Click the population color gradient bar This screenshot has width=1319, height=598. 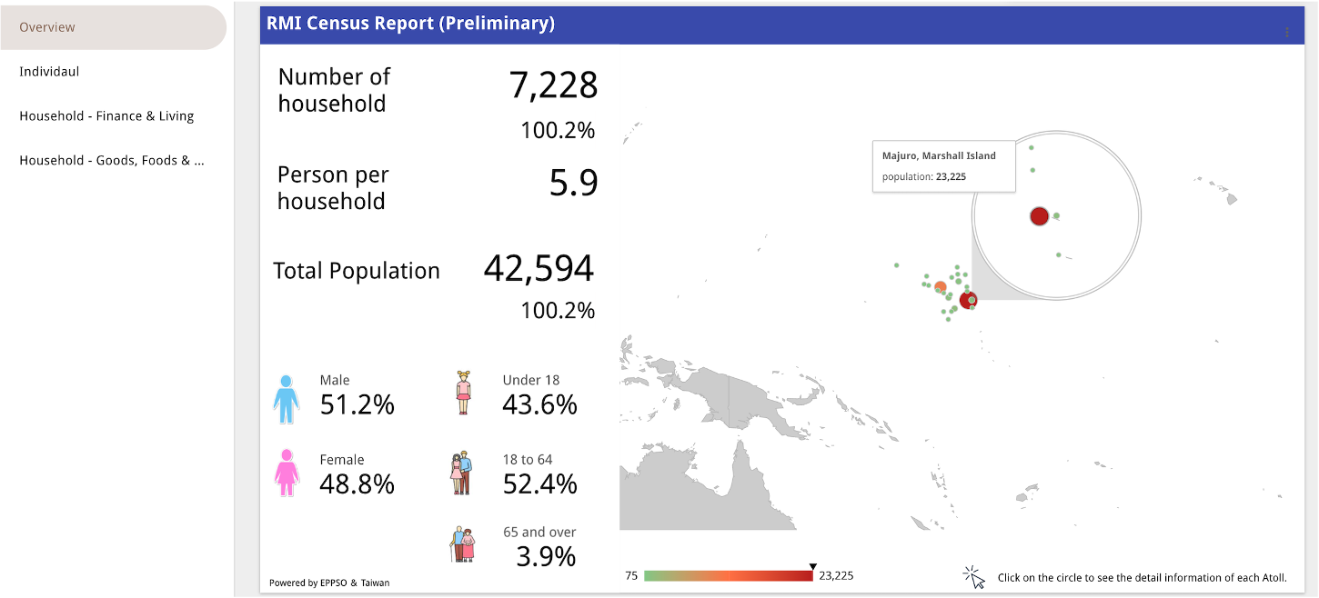point(728,576)
